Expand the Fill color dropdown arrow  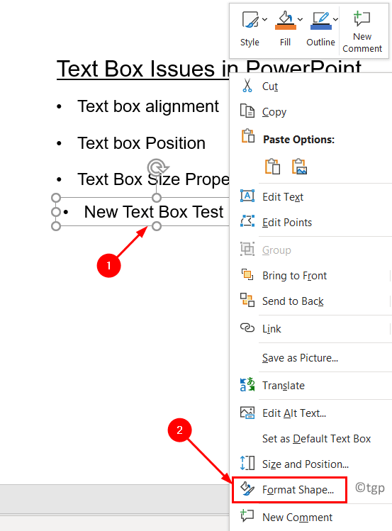click(300, 20)
